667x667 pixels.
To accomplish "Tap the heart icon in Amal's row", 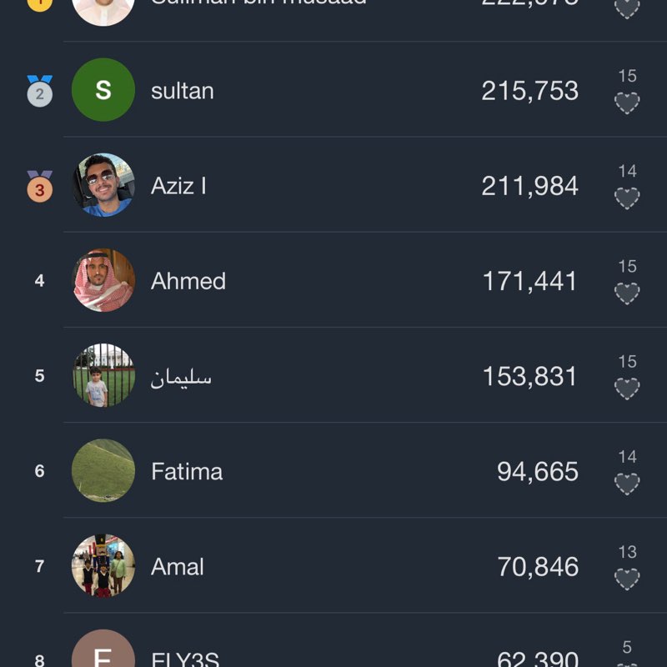I will 627,578.
